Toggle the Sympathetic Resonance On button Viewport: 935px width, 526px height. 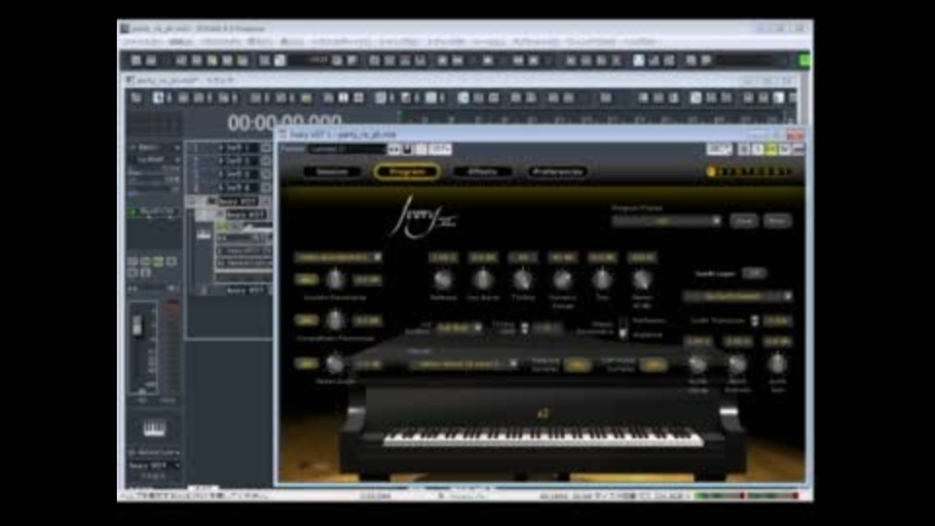(307, 320)
